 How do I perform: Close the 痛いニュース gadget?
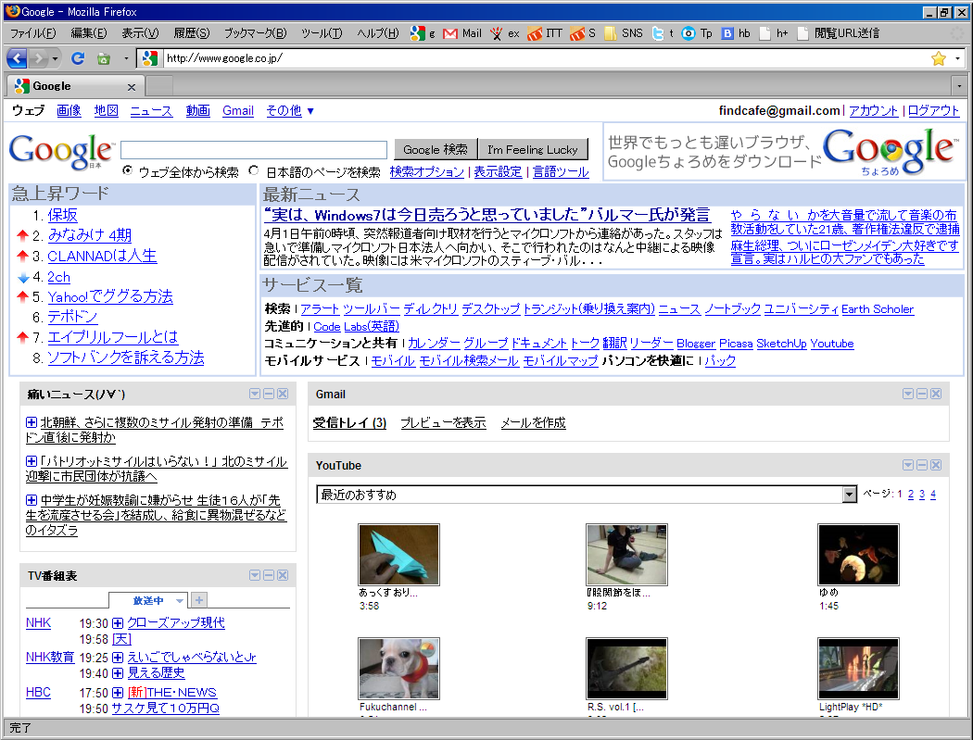click(x=283, y=394)
